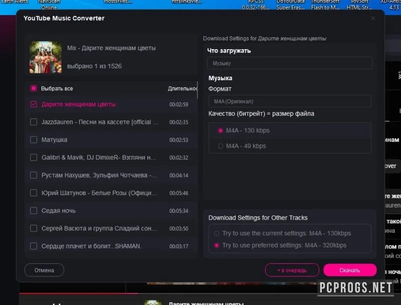401x305 pixels.
Task: Uncheck the 'Дарите женщинам цветы' track checkbox
Action: 34,104
